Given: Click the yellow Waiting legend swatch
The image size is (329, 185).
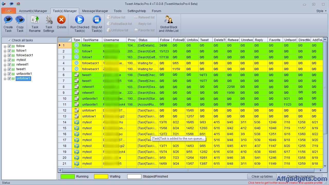Looking at the screenshot, I should click(x=101, y=177).
